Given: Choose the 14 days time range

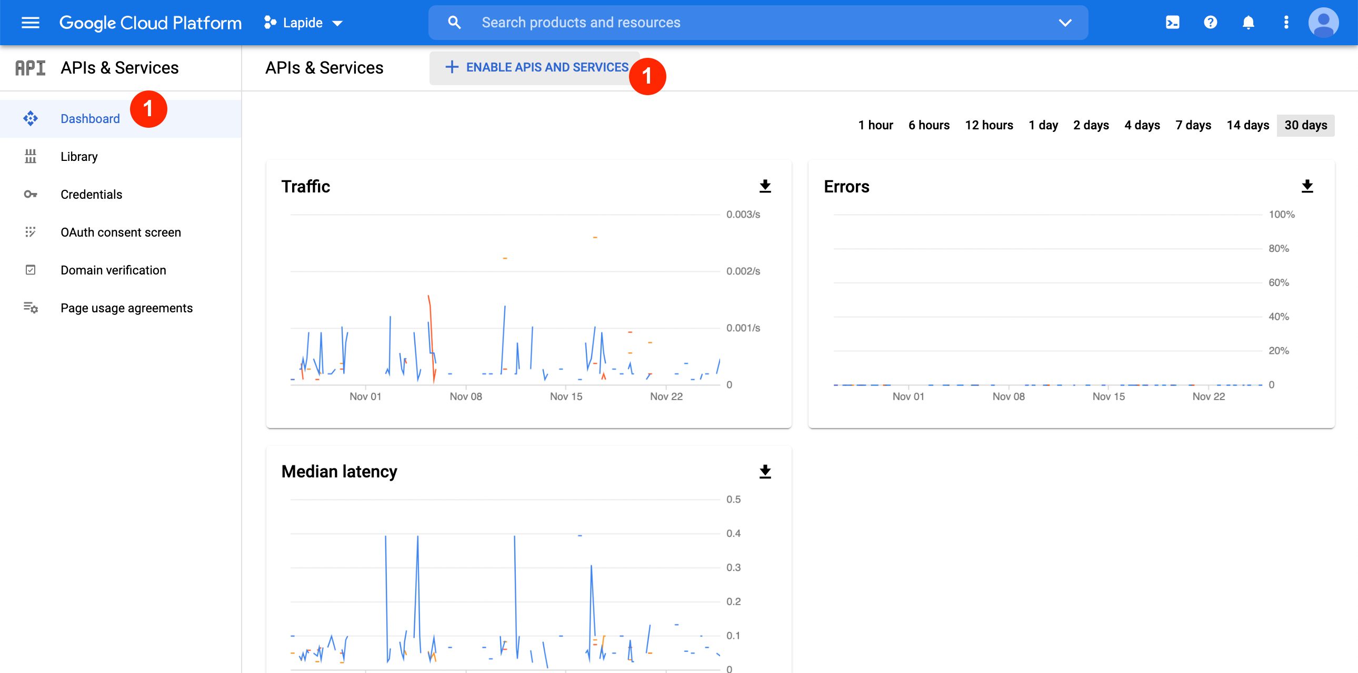Looking at the screenshot, I should pos(1247,125).
